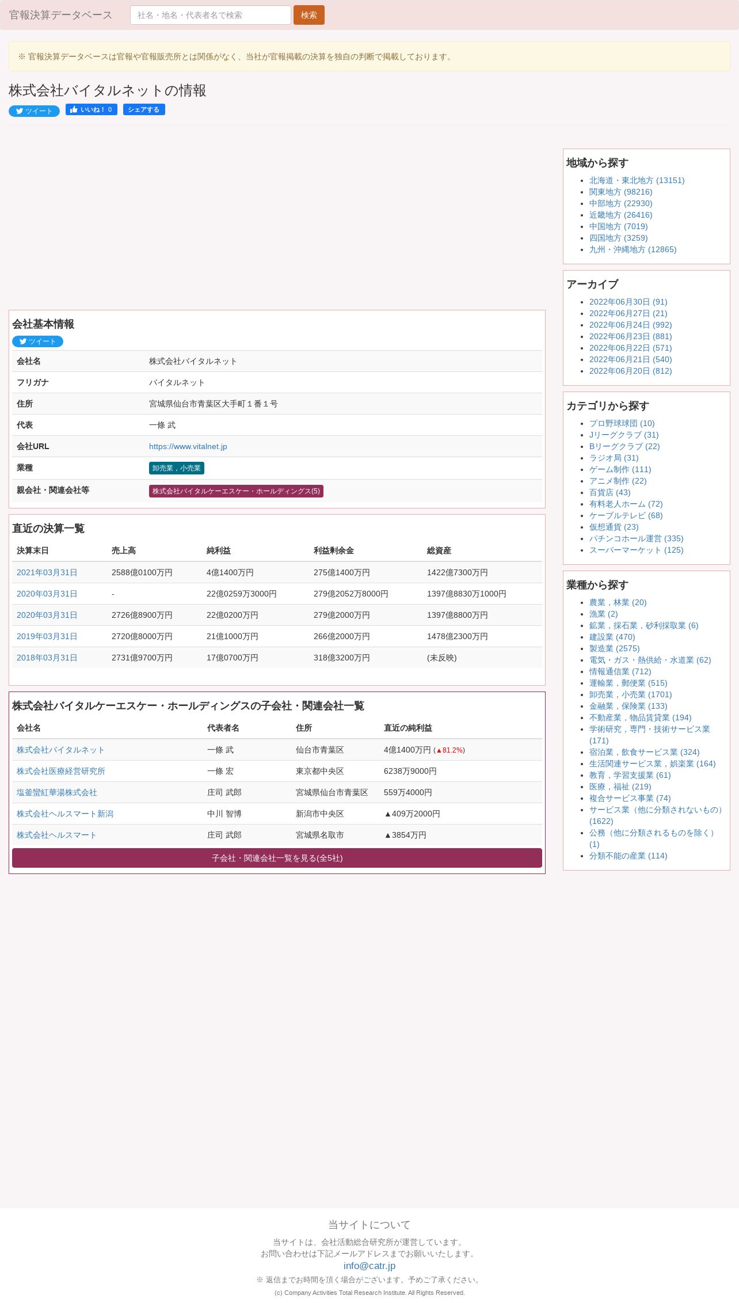This screenshot has height=1303, width=739.
Task: Open プロ野球球団 (10) category
Action: click(622, 423)
